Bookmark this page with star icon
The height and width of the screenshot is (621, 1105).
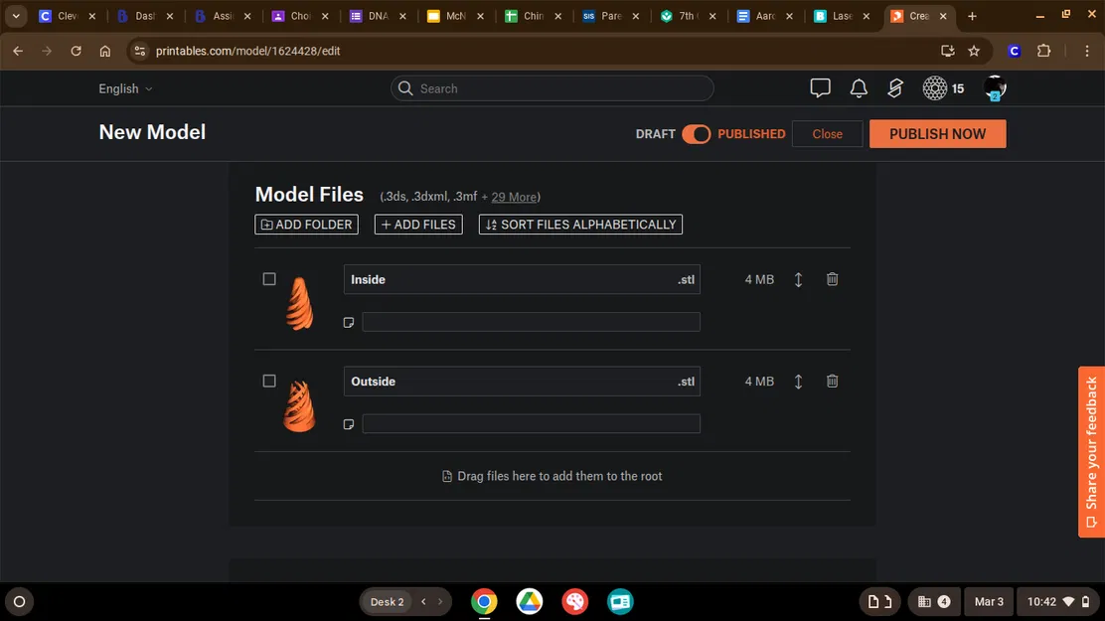pyautogui.click(x=974, y=51)
